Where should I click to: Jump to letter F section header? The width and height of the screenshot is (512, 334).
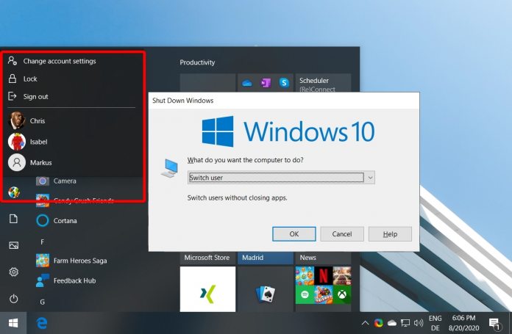click(43, 242)
